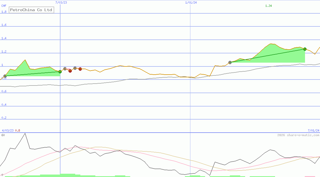
Task: Select the green dot ending the second trendline
Action: (304, 49)
